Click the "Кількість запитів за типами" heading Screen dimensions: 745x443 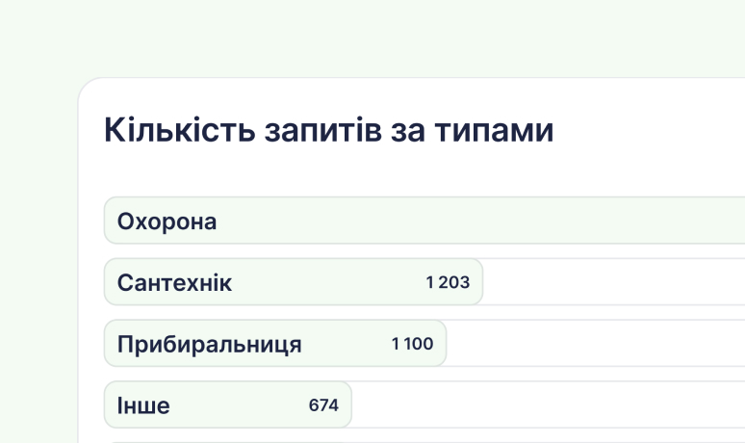point(329,130)
